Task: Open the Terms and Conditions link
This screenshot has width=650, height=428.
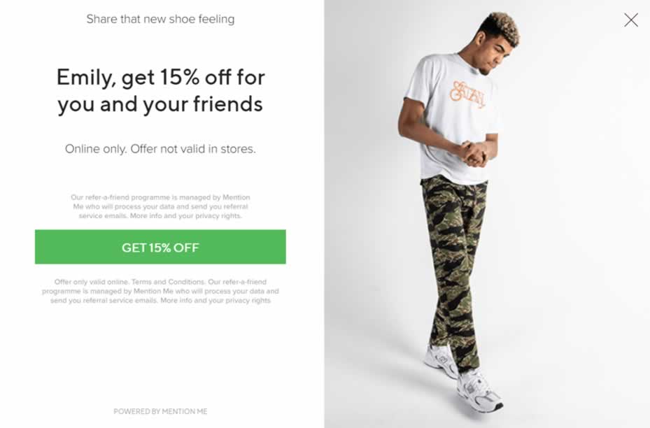Action: (x=169, y=282)
